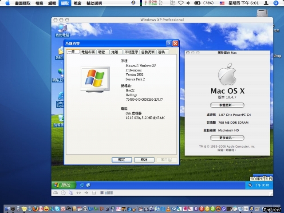Click the XP system tray icon beside clock
The width and height of the screenshot is (284, 213).
tap(250, 185)
